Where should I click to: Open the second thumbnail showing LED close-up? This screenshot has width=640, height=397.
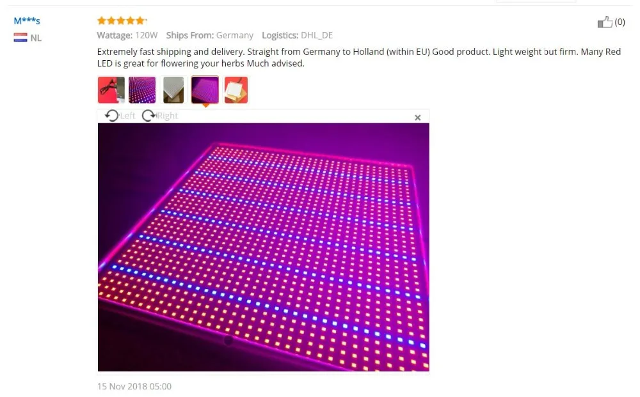tap(142, 90)
